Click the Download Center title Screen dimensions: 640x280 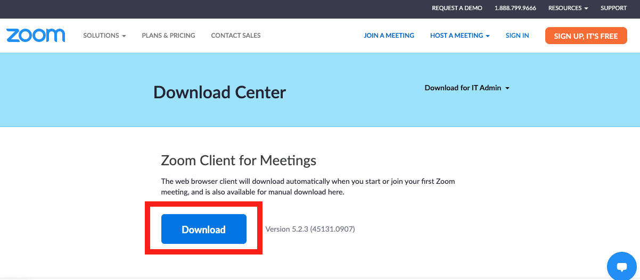(x=219, y=92)
